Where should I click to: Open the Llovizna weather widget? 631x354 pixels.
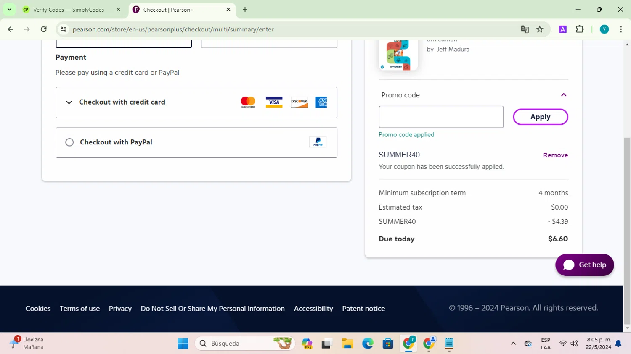click(27, 343)
